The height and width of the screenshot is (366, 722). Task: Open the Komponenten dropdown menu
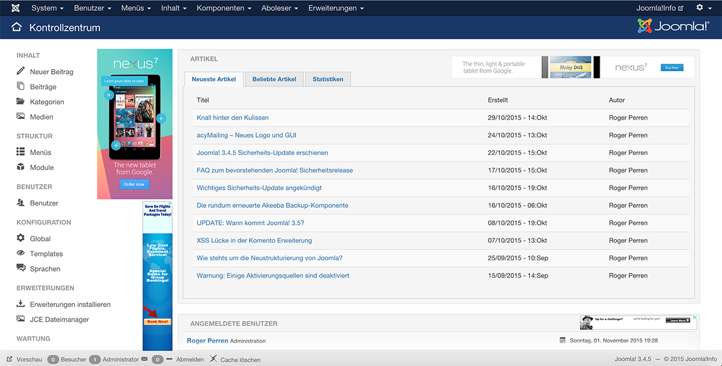click(224, 8)
